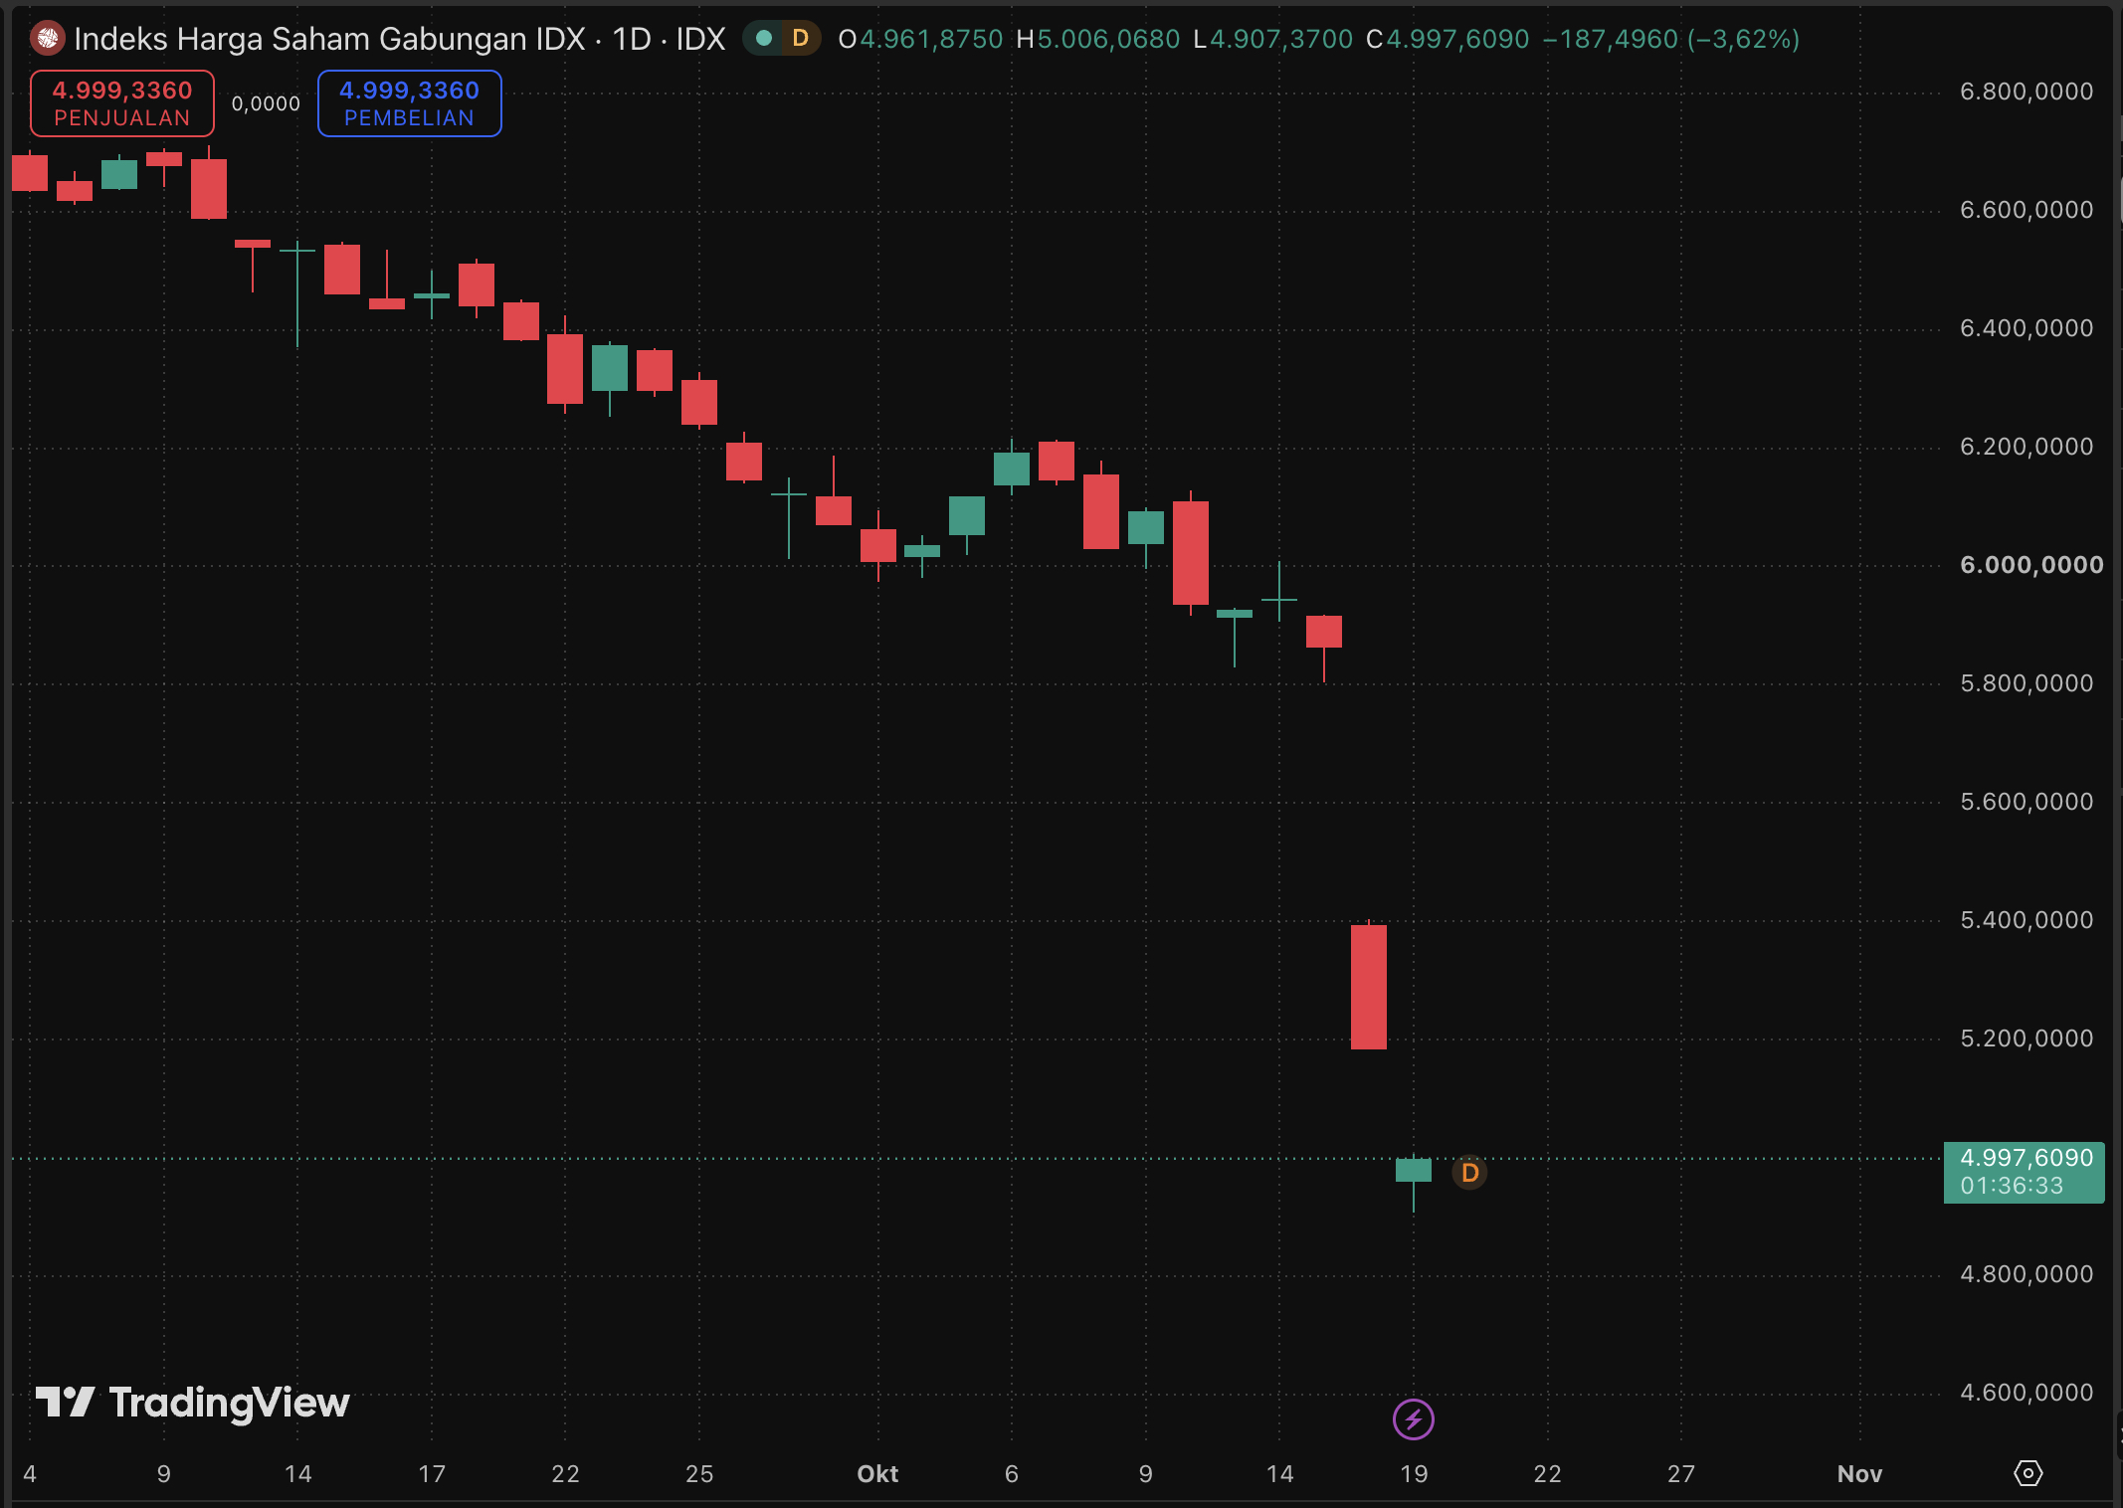Click the spread value 0,0000
This screenshot has width=2123, height=1508.
point(266,104)
